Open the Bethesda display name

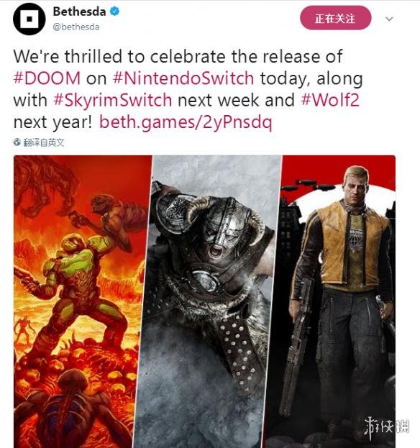point(79,12)
